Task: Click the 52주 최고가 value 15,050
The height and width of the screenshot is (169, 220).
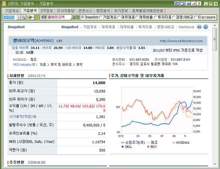Action: (x=100, y=91)
